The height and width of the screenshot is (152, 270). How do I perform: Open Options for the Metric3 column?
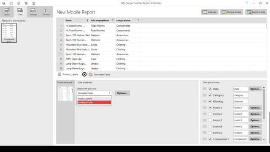click(x=256, y=120)
